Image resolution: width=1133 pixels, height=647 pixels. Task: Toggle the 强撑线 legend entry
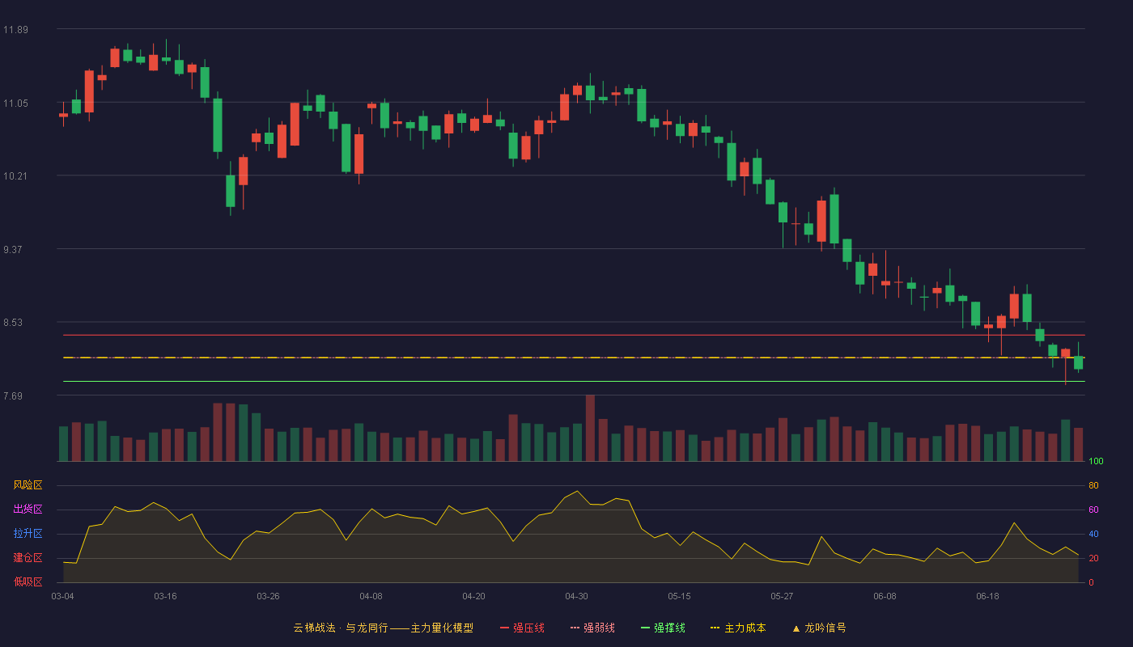[x=663, y=628]
